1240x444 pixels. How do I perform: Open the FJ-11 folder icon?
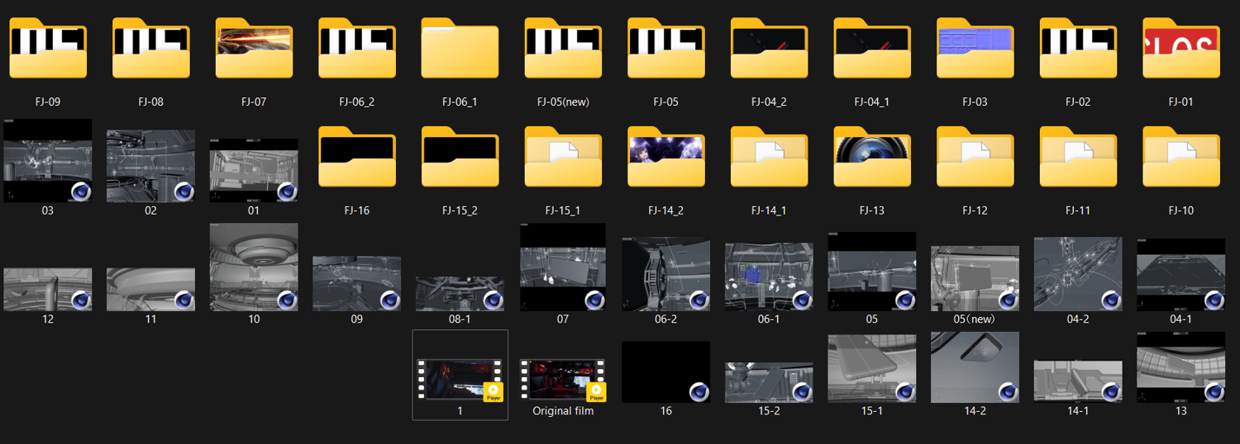coord(1078,157)
